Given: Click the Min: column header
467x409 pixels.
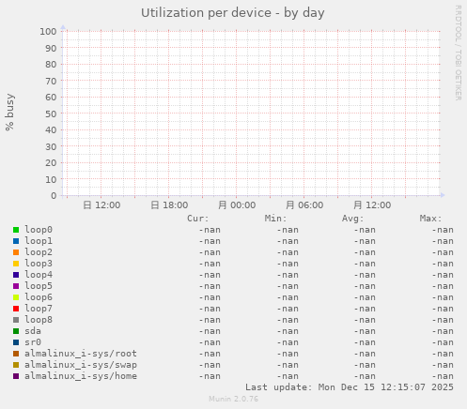Looking at the screenshot, I should tap(275, 219).
